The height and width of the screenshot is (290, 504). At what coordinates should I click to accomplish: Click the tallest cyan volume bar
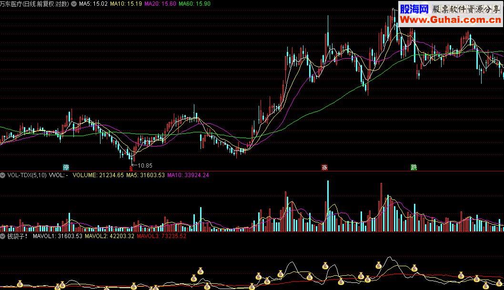click(328, 206)
